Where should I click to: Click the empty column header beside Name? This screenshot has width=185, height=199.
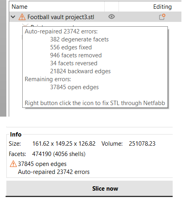pos(111,7)
